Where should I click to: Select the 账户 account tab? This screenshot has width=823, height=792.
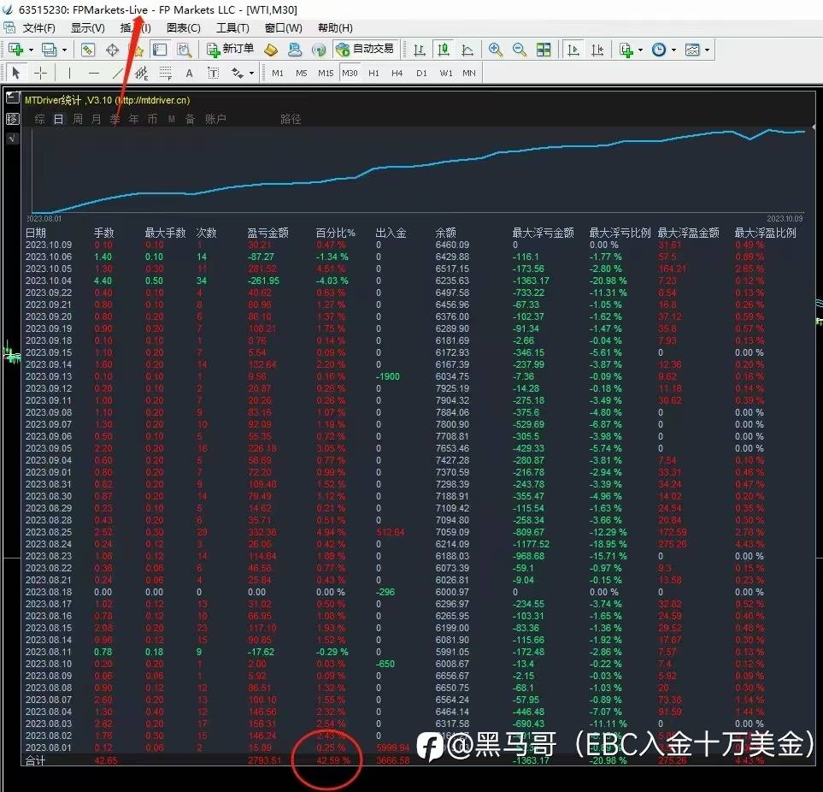tap(215, 119)
